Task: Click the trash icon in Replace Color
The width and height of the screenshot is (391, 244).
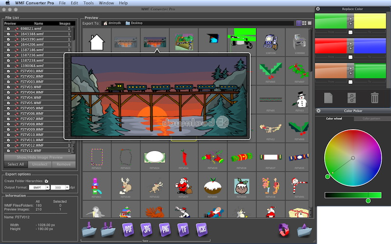Action: (x=374, y=98)
